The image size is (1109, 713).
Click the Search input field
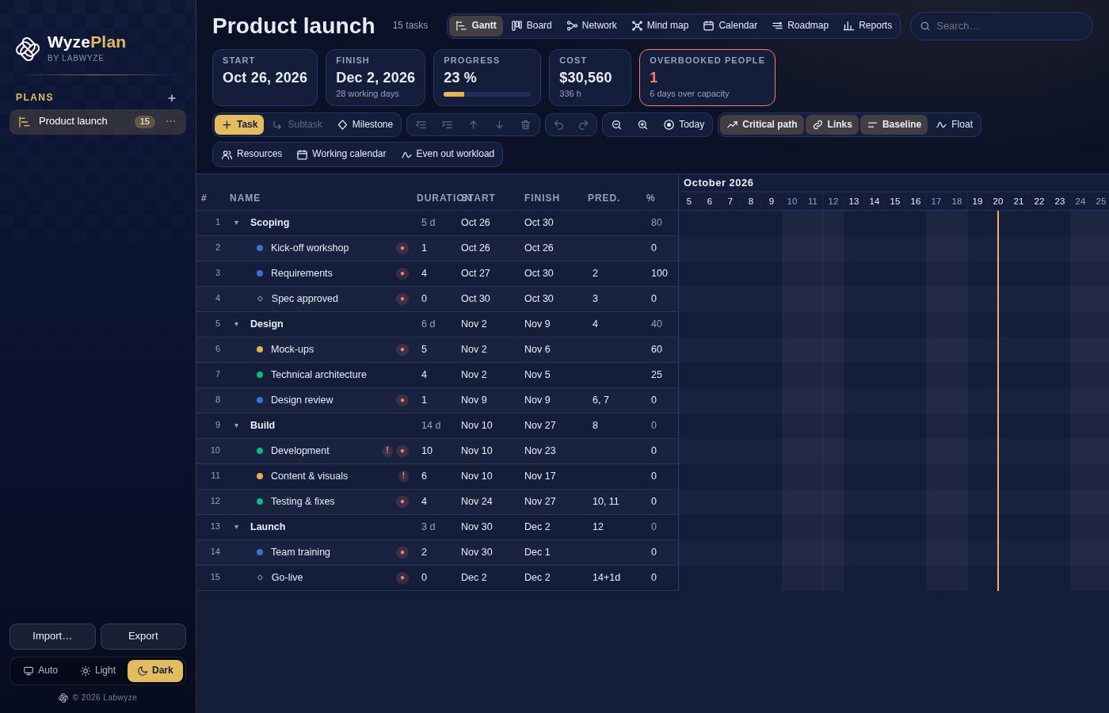[x=1001, y=26]
